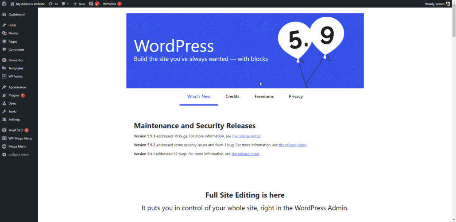456x222 pixels.
Task: Click the Full Site Editing is here heading
Action: [245, 195]
